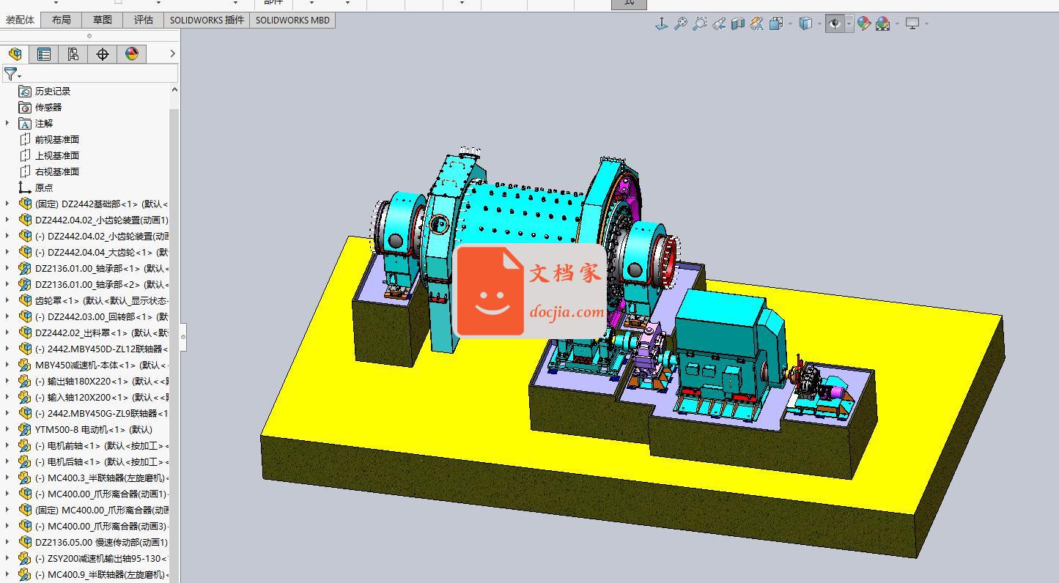Click the Edit Appearance icon

coord(864,23)
